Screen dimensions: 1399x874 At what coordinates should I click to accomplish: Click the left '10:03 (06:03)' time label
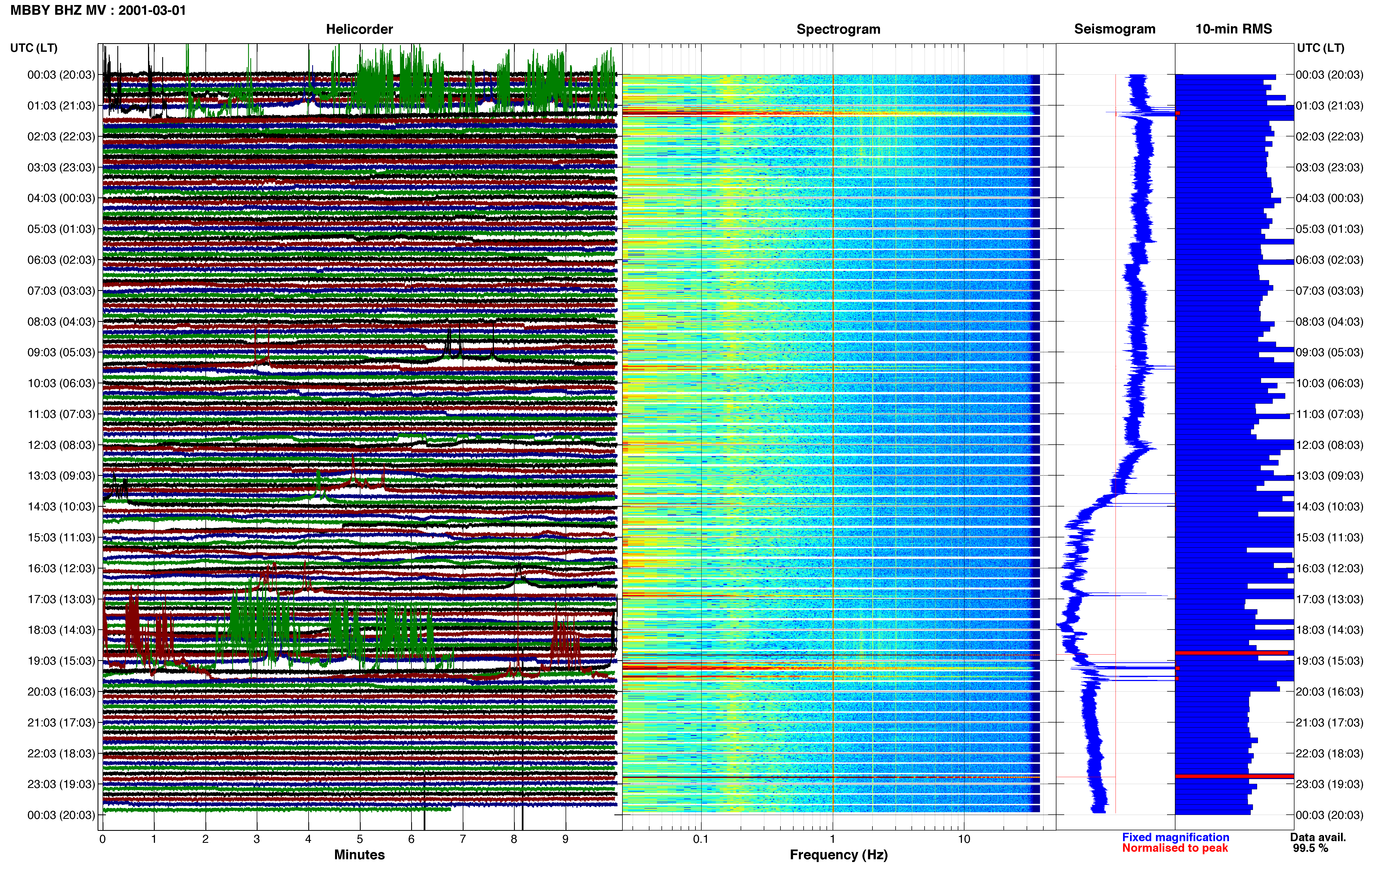point(61,383)
